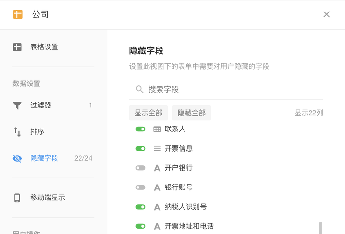
Task: Select the 排序 sidebar item
Action: tap(54, 132)
